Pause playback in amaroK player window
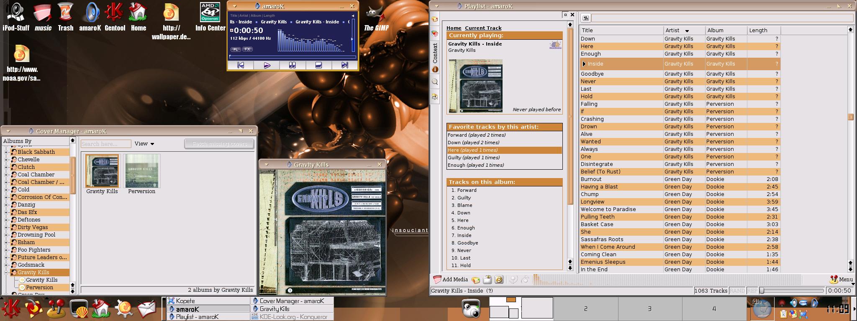Screen dimensions: 857x321 [x=293, y=65]
